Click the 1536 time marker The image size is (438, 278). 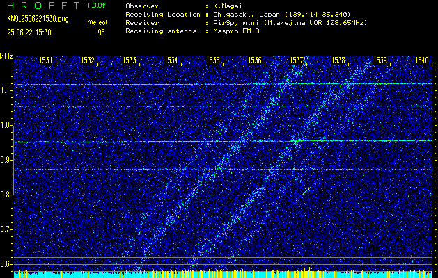(255, 60)
